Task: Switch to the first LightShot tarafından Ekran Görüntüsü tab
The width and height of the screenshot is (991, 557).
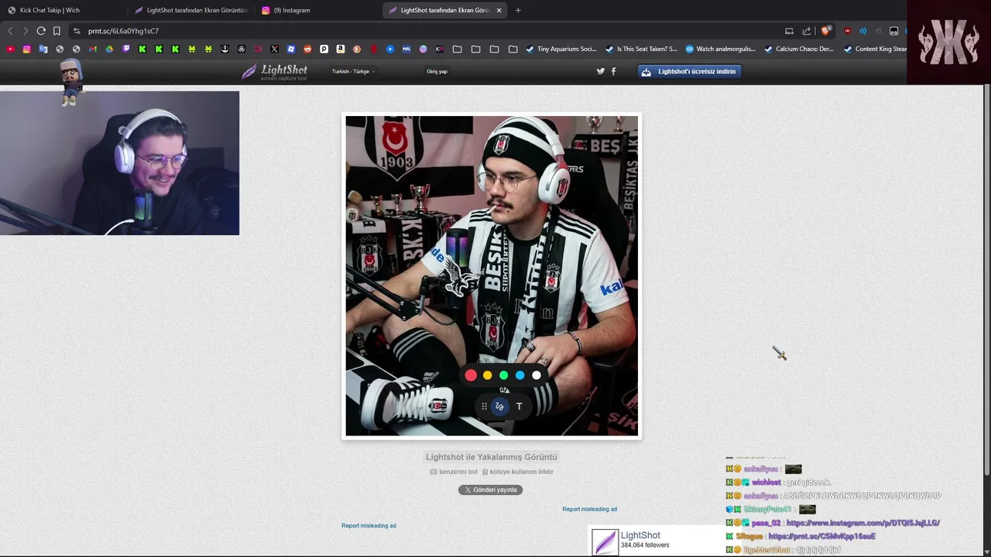Action: 191,10
